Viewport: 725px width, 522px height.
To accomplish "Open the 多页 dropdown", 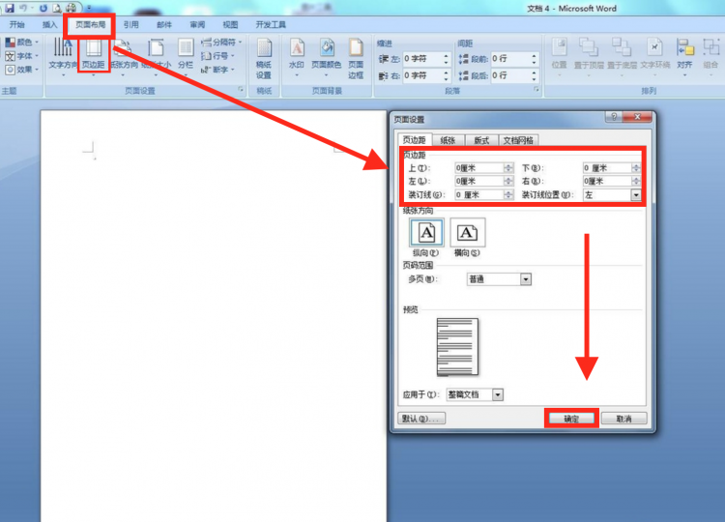I will click(526, 279).
